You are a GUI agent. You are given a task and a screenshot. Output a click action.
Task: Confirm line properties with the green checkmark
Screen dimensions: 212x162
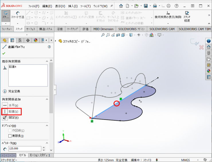4,53
